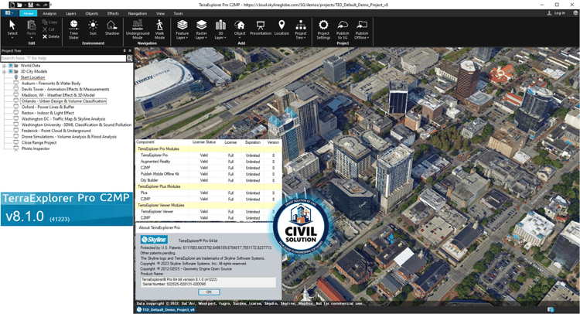Expand the 3D City Models group
Screen dimensions: 580x314
(x=4, y=72)
